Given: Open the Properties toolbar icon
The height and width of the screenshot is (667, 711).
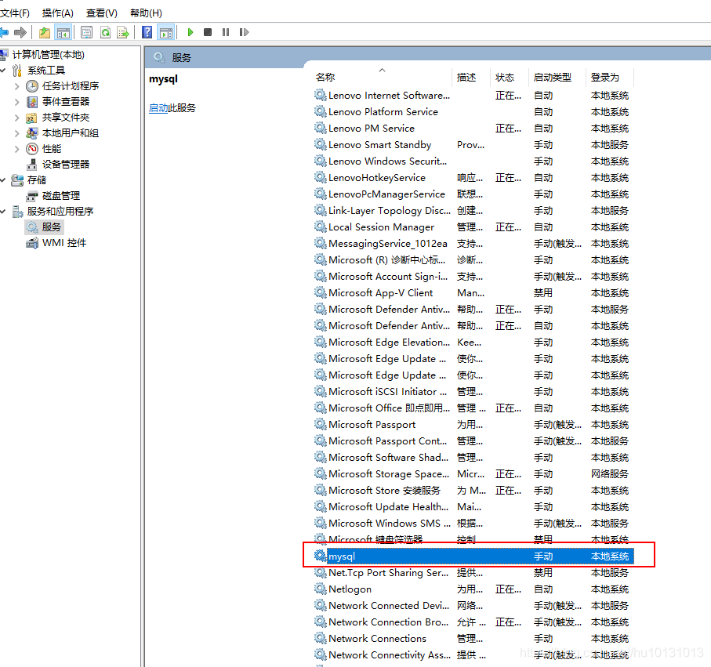Looking at the screenshot, I should coord(86,32).
